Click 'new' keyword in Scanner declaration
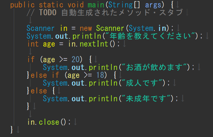The height and width of the screenshot is (137, 213). 86,29
